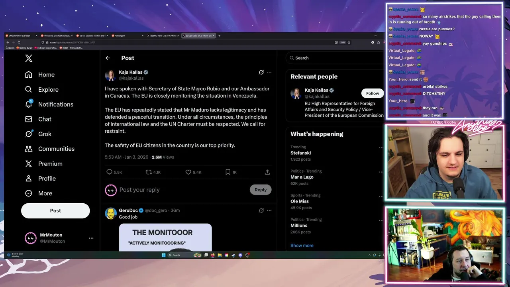Click the repost icon with 4.1K
Screen dimensions: 510x287
pyautogui.click(x=149, y=172)
